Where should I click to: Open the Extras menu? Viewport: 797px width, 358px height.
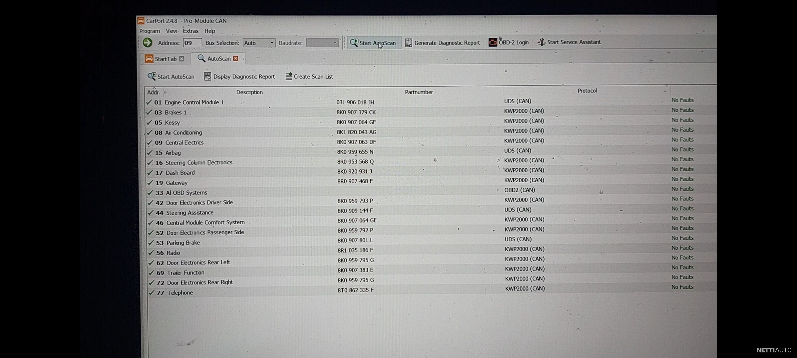(191, 31)
